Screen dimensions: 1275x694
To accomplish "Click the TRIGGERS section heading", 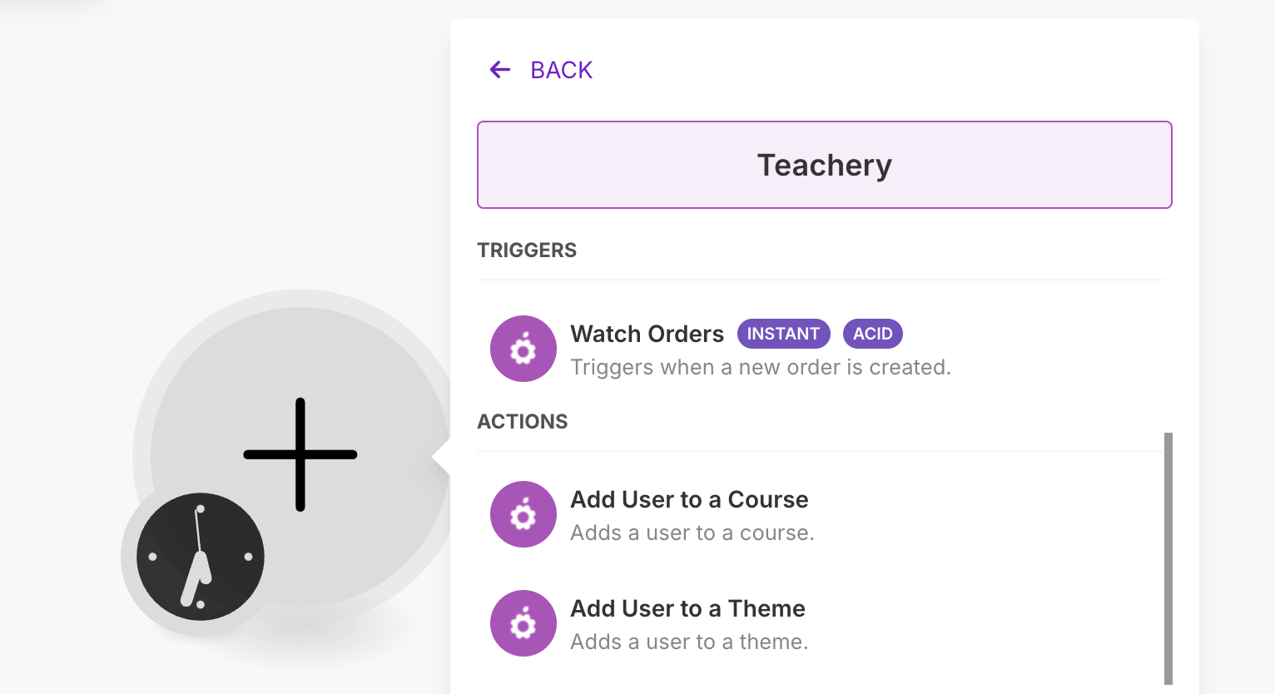I will [527, 250].
